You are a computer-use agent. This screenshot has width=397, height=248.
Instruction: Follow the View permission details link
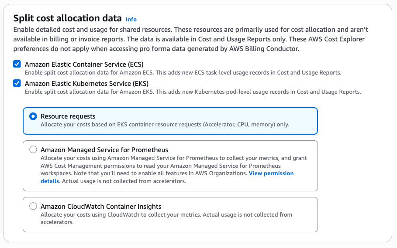271,173
